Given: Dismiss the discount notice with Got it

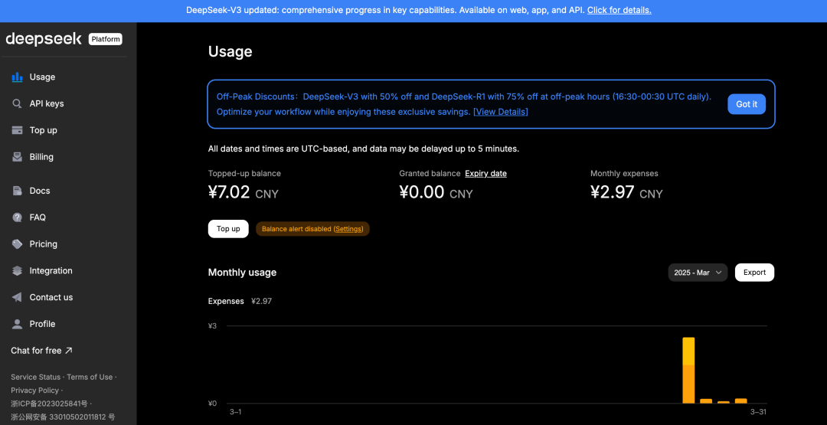Looking at the screenshot, I should [746, 104].
